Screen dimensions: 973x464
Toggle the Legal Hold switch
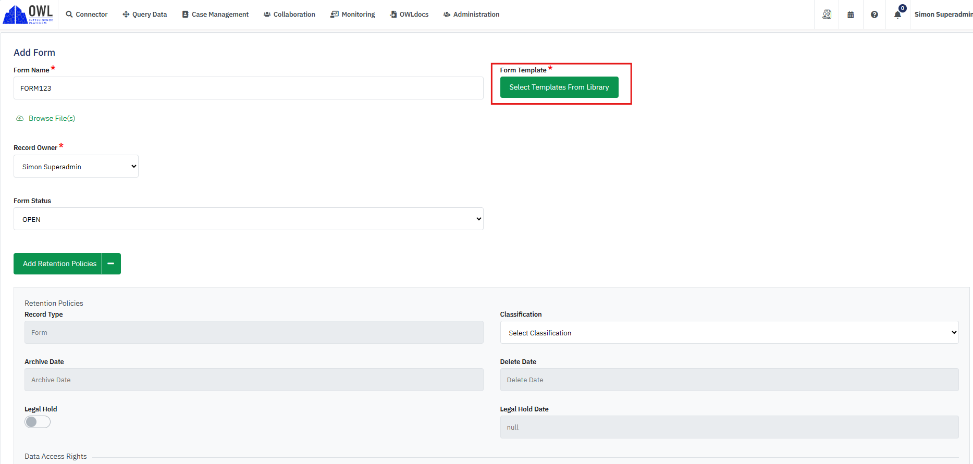[x=38, y=422]
